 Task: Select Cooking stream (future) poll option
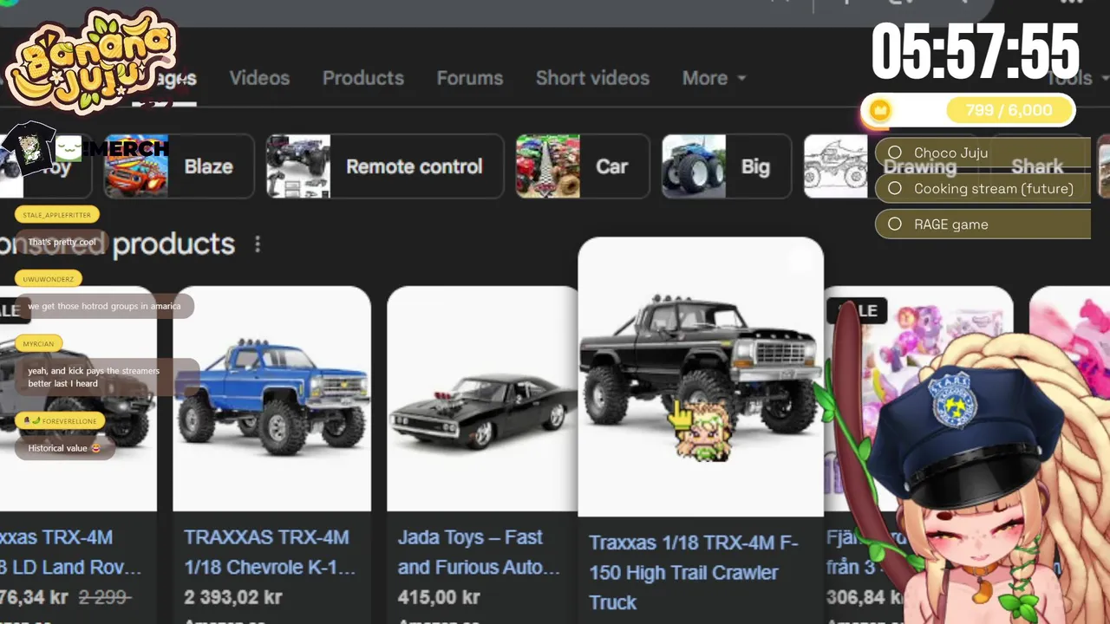click(983, 188)
